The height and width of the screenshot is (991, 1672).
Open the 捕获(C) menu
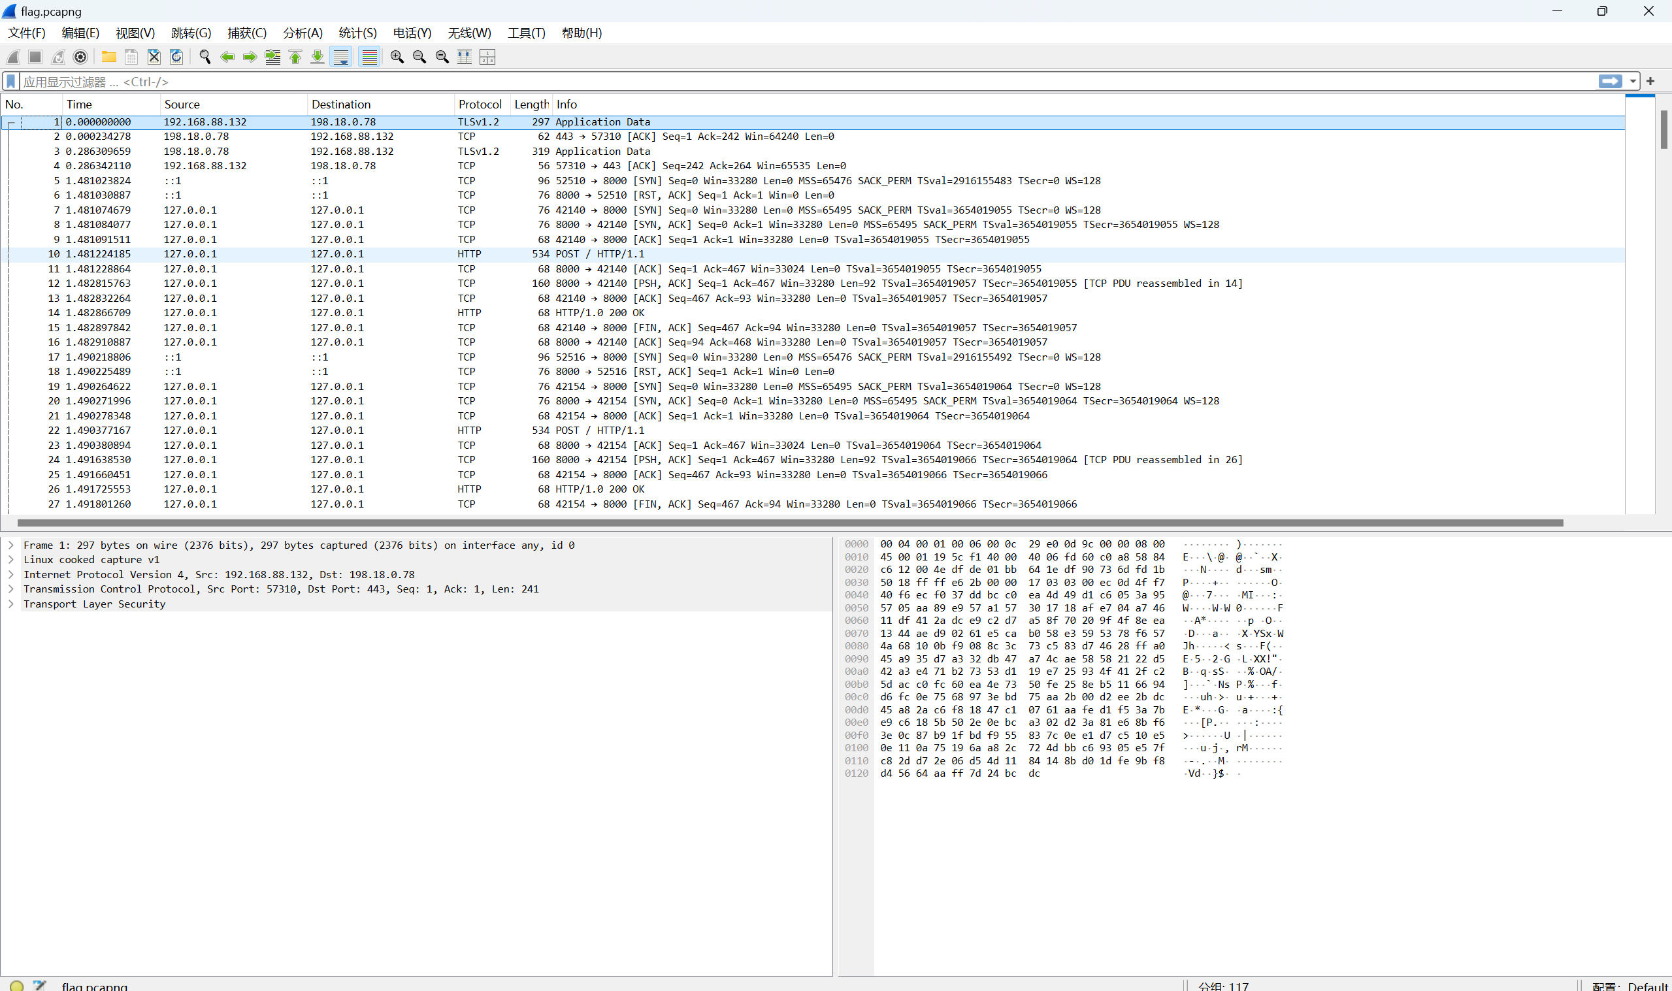247,33
